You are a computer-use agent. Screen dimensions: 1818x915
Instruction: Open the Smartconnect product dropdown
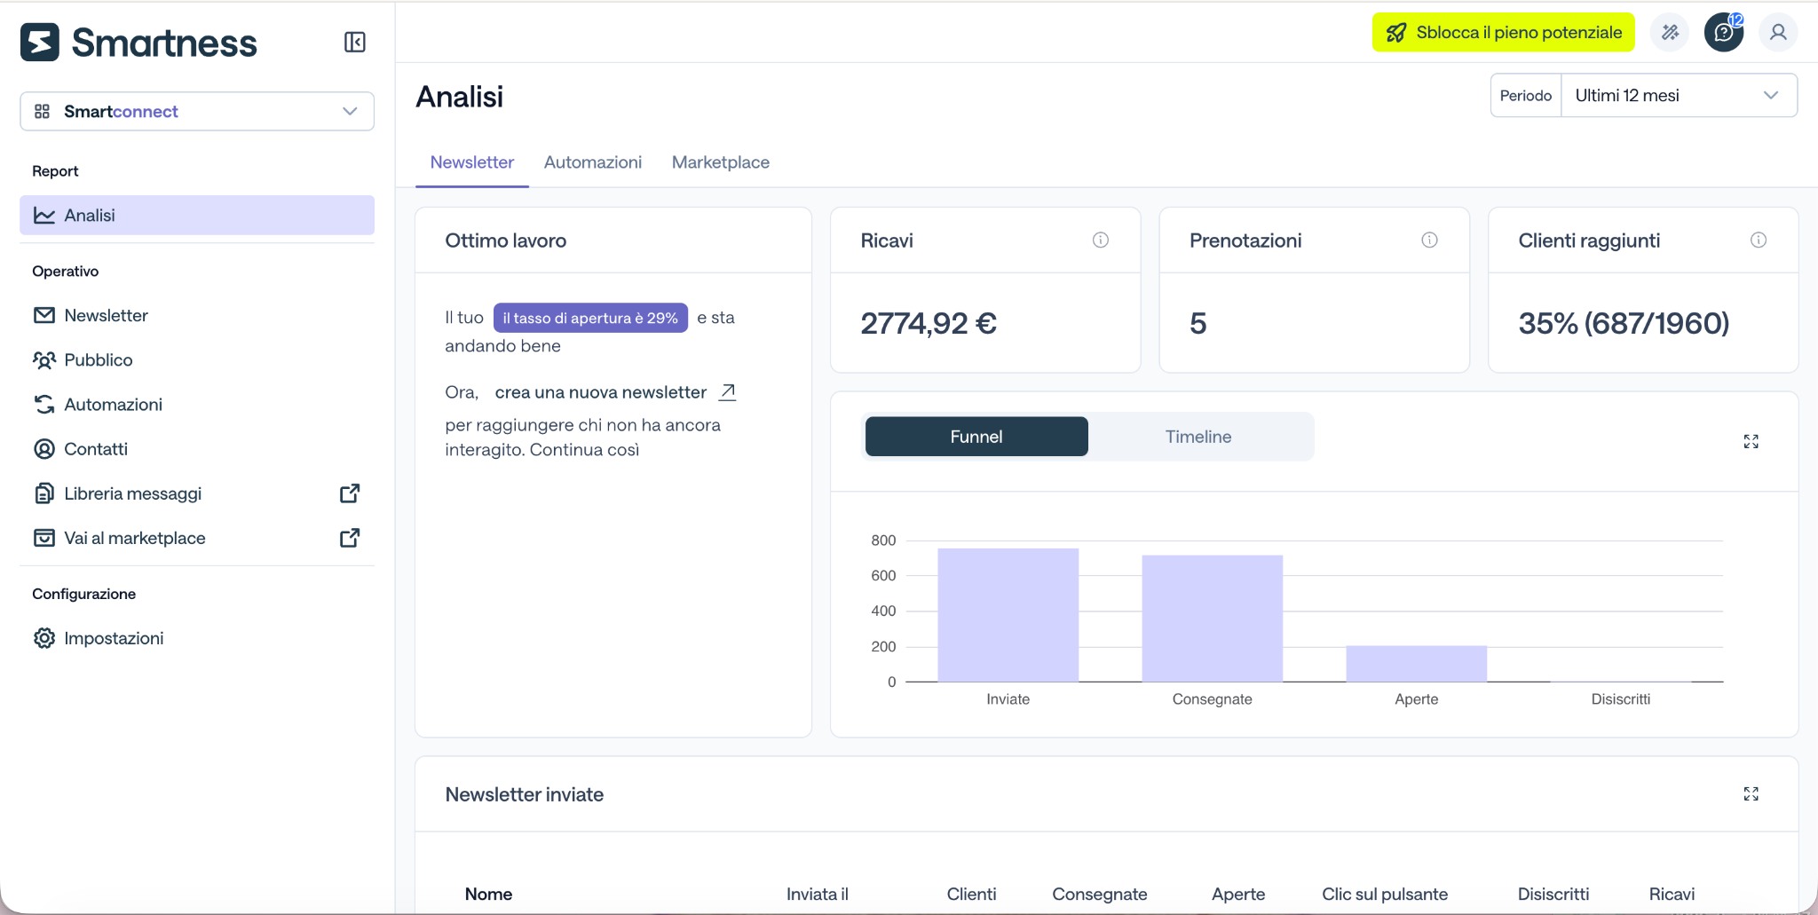point(197,111)
